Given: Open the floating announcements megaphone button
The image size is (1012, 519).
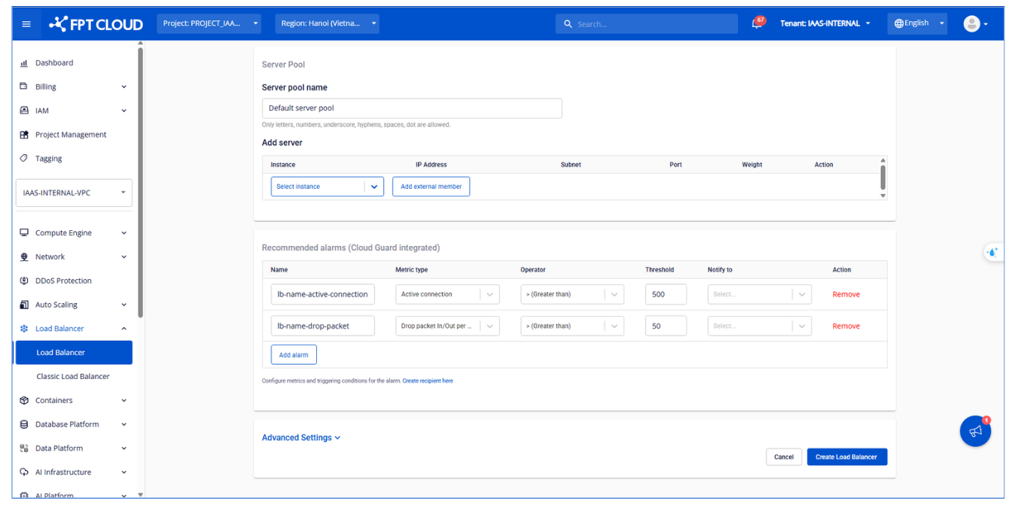Looking at the screenshot, I should (975, 431).
